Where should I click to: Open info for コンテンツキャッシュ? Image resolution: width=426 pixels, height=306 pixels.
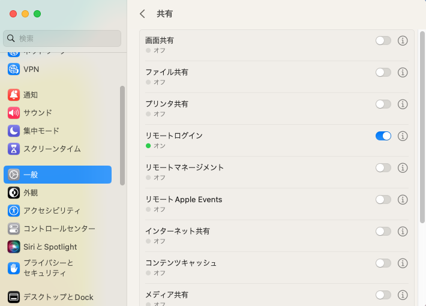click(403, 263)
